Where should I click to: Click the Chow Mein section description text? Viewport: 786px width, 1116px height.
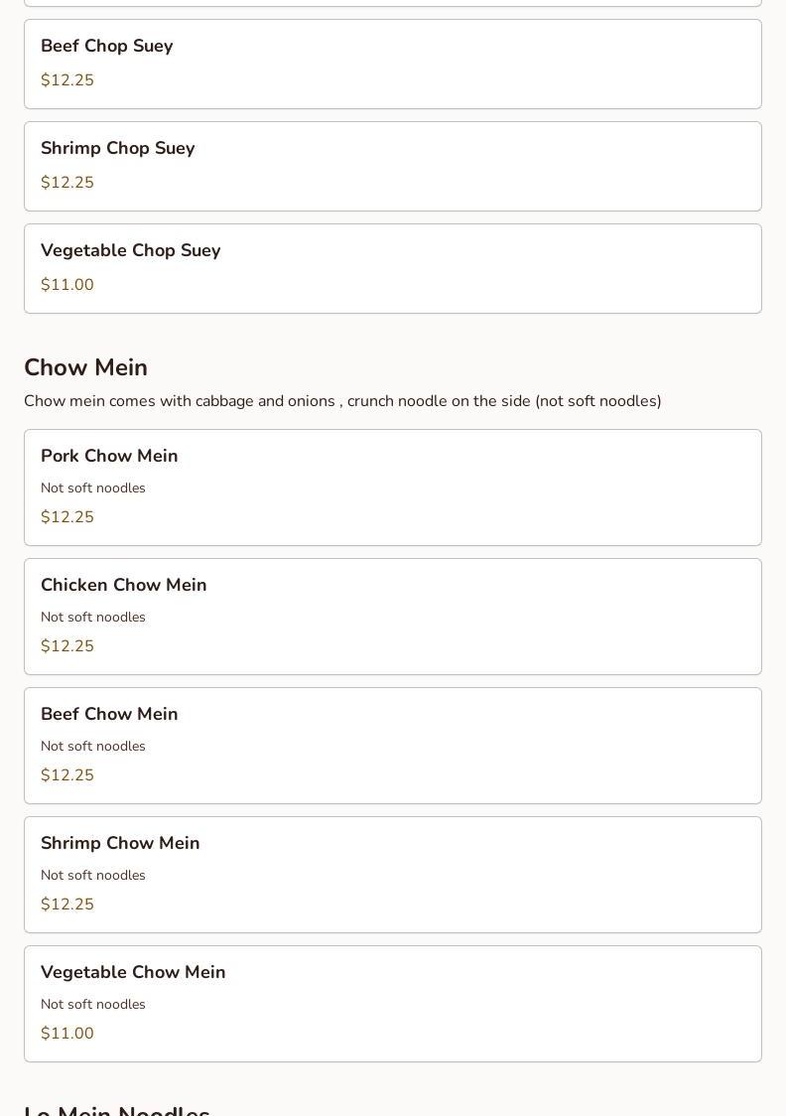tap(342, 401)
